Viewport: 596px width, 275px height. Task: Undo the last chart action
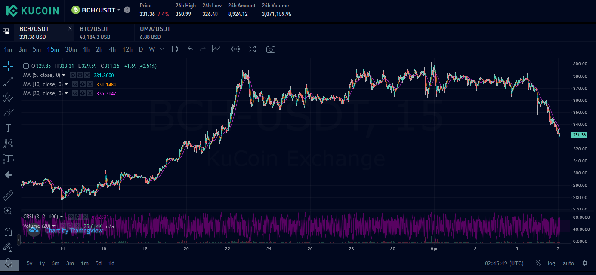pyautogui.click(x=191, y=49)
